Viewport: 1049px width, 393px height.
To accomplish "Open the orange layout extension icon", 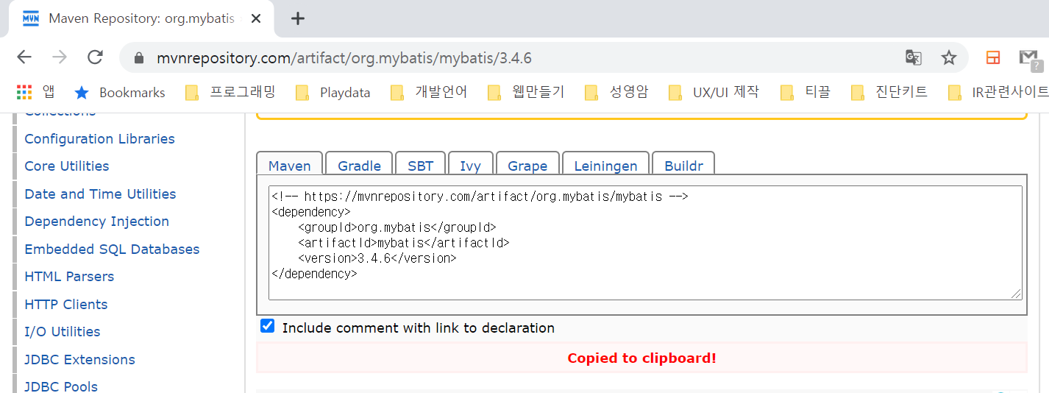I will pos(993,57).
